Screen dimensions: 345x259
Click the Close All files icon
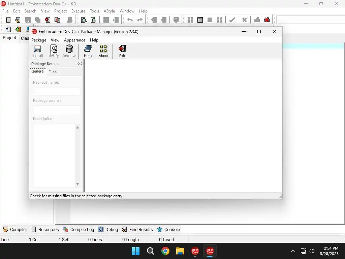[x=57, y=20]
